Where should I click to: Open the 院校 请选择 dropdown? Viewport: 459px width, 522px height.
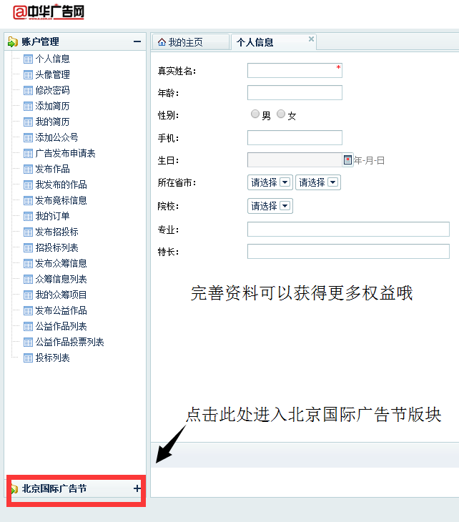270,206
